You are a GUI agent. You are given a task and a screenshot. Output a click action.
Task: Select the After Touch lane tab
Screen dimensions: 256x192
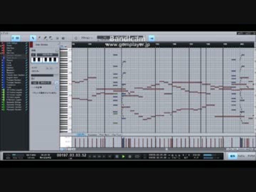(117, 135)
